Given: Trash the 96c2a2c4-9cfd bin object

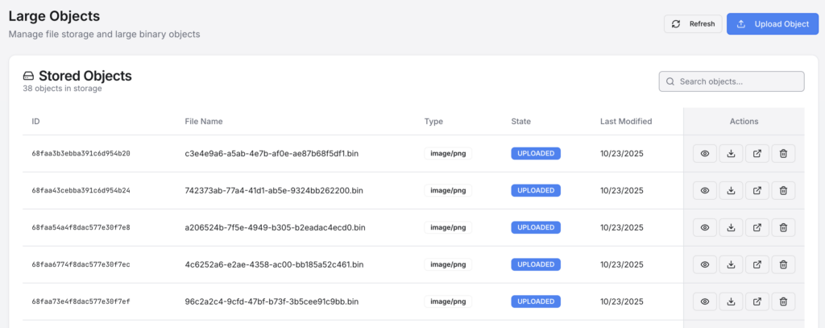Looking at the screenshot, I should click(x=783, y=302).
